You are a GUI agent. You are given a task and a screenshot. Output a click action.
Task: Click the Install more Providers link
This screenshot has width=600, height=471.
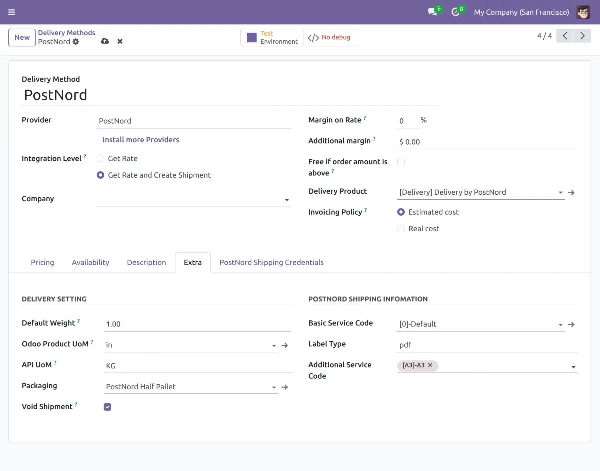[141, 140]
